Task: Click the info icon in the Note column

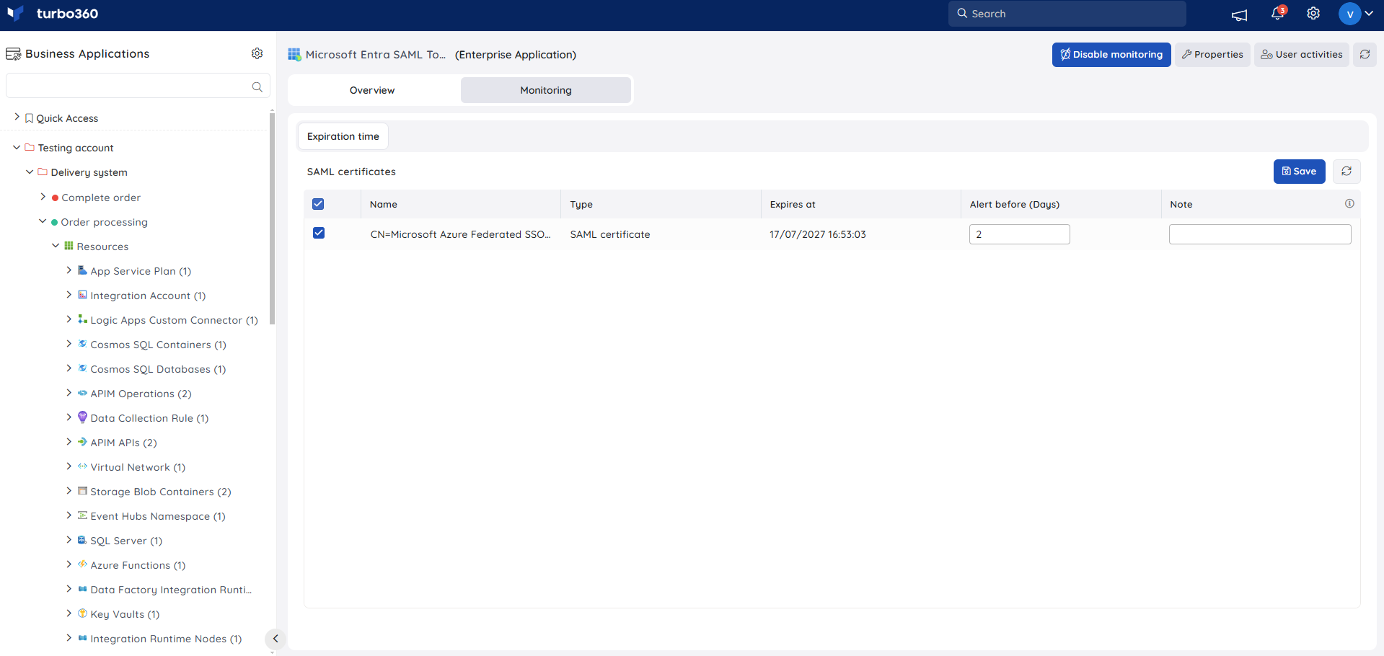Action: click(x=1349, y=203)
